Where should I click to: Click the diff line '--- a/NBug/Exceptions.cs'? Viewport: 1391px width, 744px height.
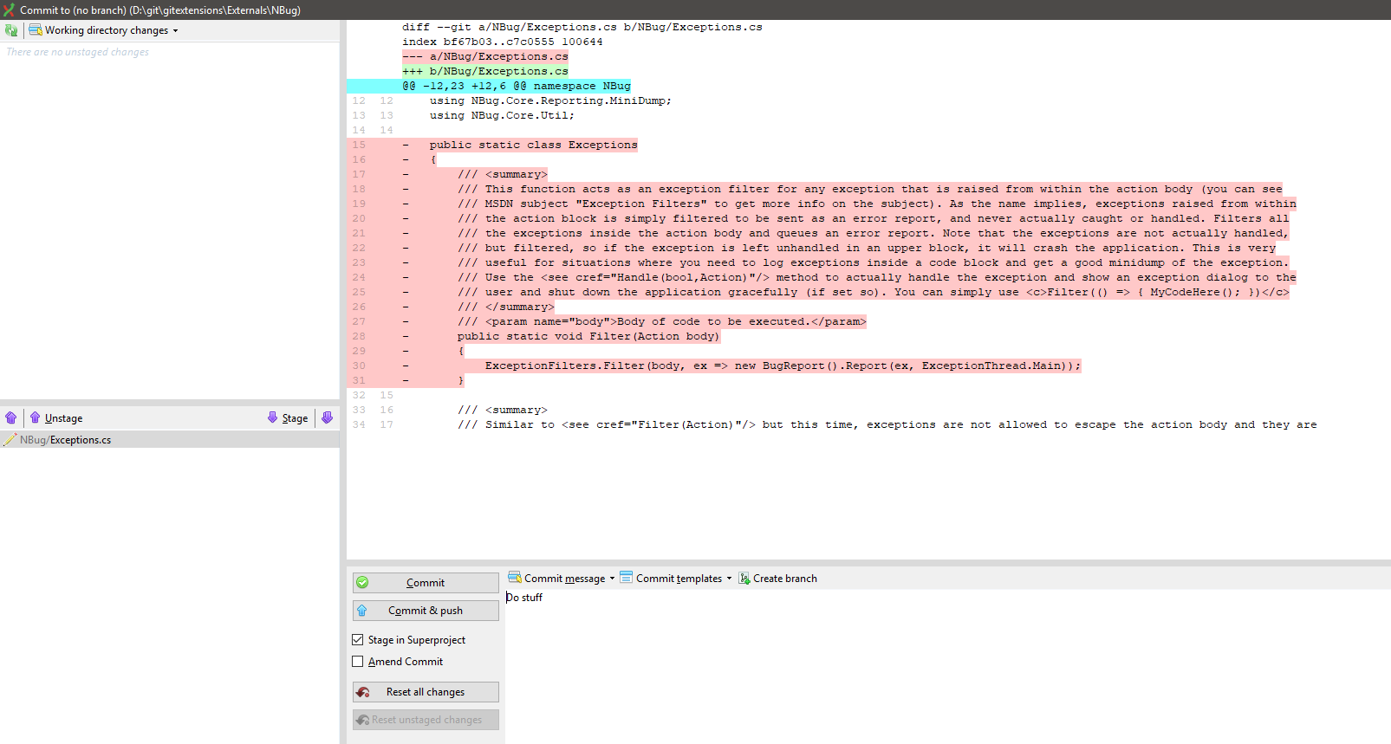(485, 56)
